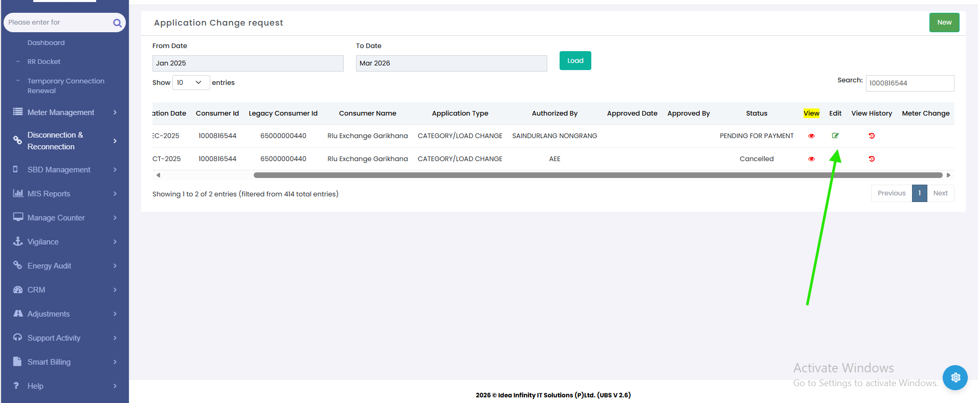Viewport: 978px width, 403px height.
Task: Open the Dashboard menu item
Action: 46,43
